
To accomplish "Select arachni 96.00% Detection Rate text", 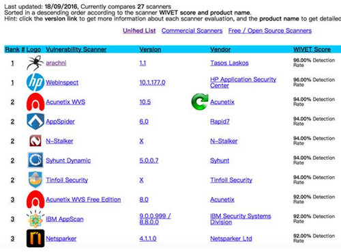I will tap(314, 63).
